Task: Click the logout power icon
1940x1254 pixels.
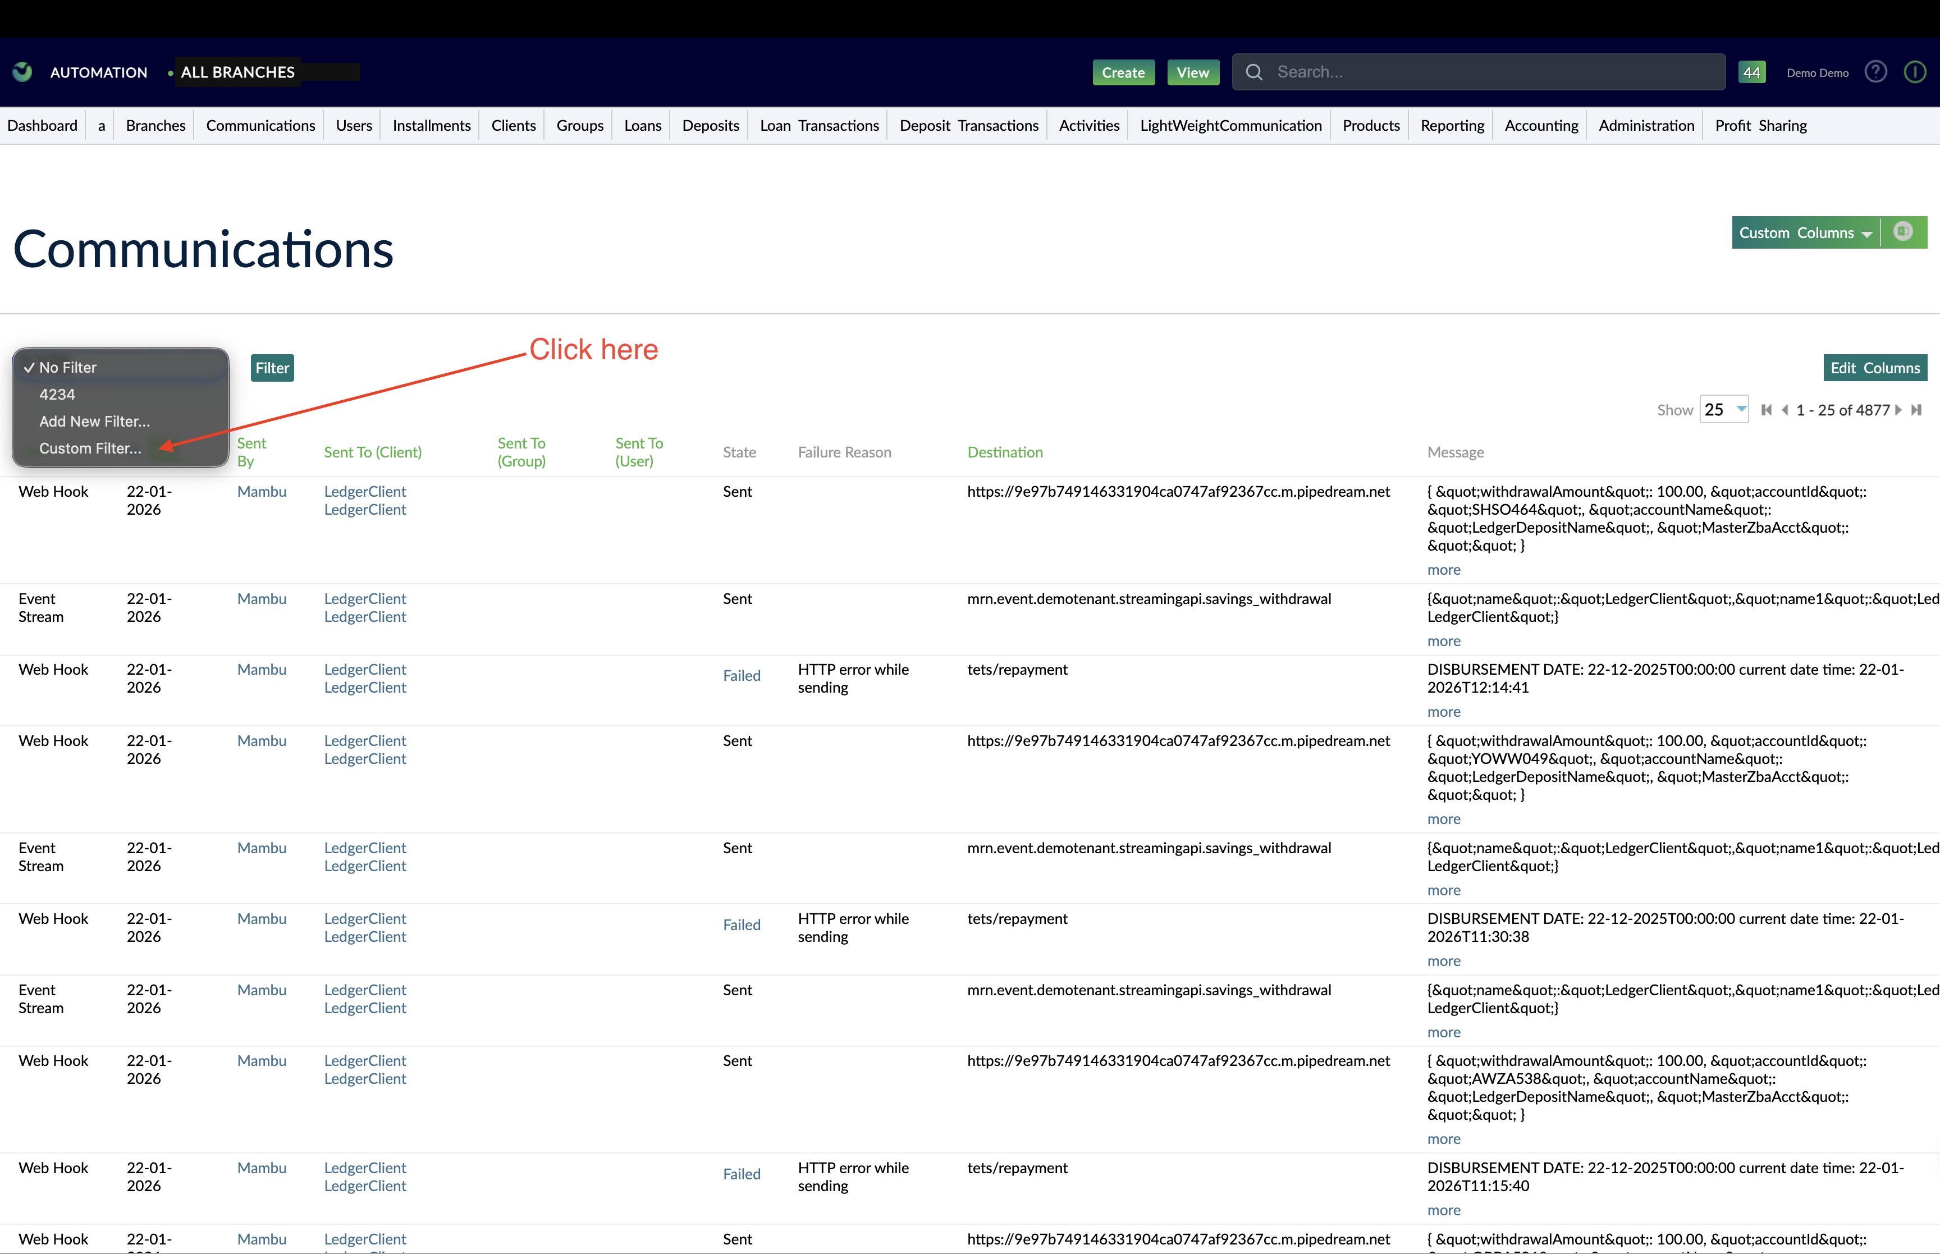Action: 1915,72
